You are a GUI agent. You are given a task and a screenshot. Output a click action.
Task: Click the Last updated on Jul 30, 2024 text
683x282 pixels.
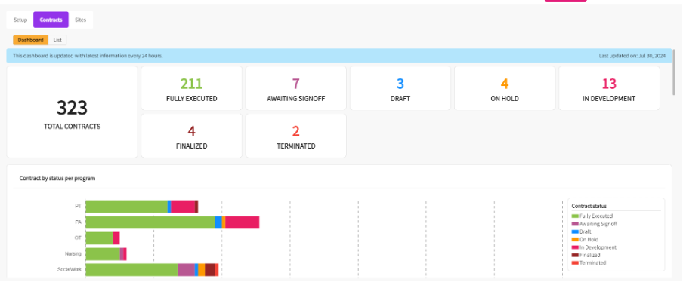(x=632, y=56)
